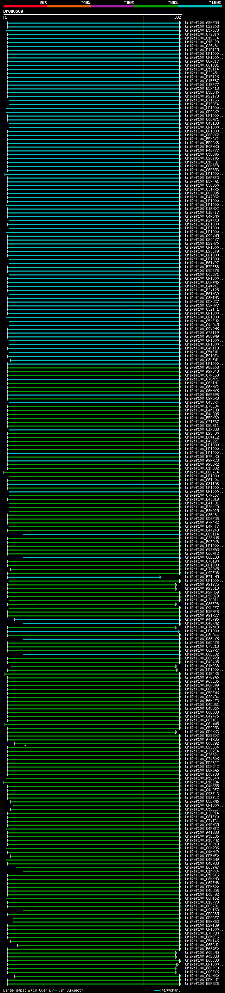Click hit label UniRef100_C5FWF0
Image resolution: width=225 pixels, height=993 pixels.
(202, 856)
